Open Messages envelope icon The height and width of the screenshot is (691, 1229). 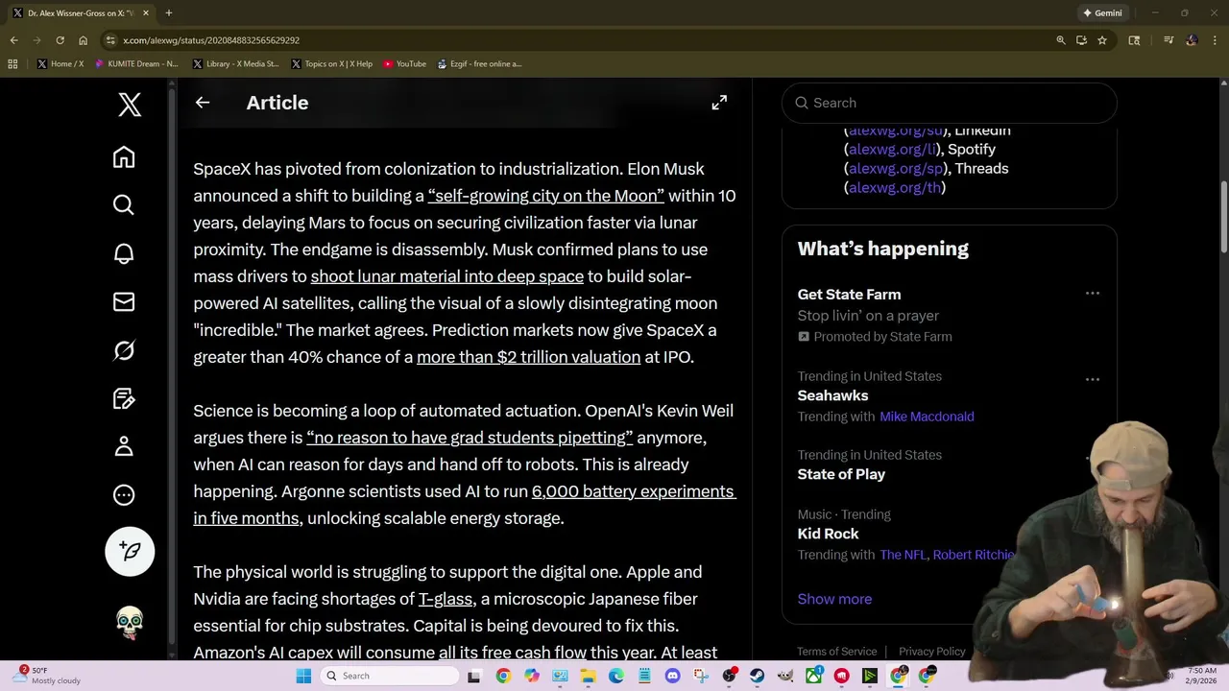point(124,302)
